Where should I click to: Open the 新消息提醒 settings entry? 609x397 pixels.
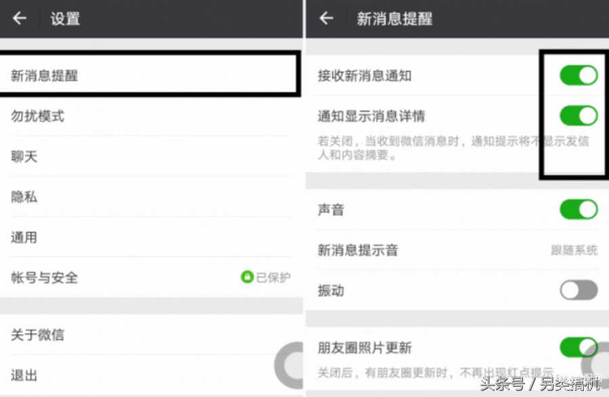click(x=150, y=74)
